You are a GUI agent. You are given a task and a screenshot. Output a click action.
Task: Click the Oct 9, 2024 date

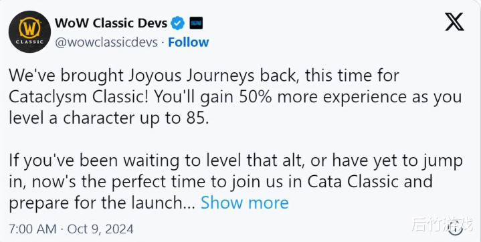[x=100, y=229]
